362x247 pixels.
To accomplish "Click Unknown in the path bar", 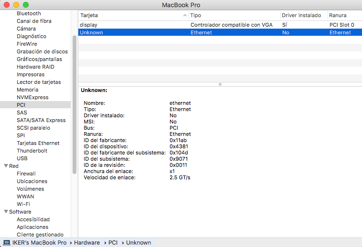I will [138, 243].
